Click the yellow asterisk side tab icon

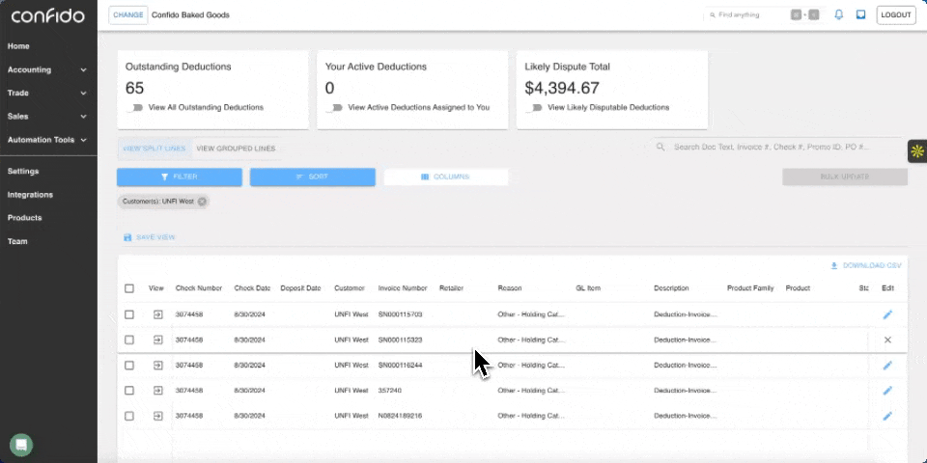coord(917,151)
